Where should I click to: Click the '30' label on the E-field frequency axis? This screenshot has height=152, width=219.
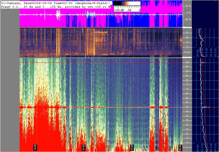pos(186,125)
